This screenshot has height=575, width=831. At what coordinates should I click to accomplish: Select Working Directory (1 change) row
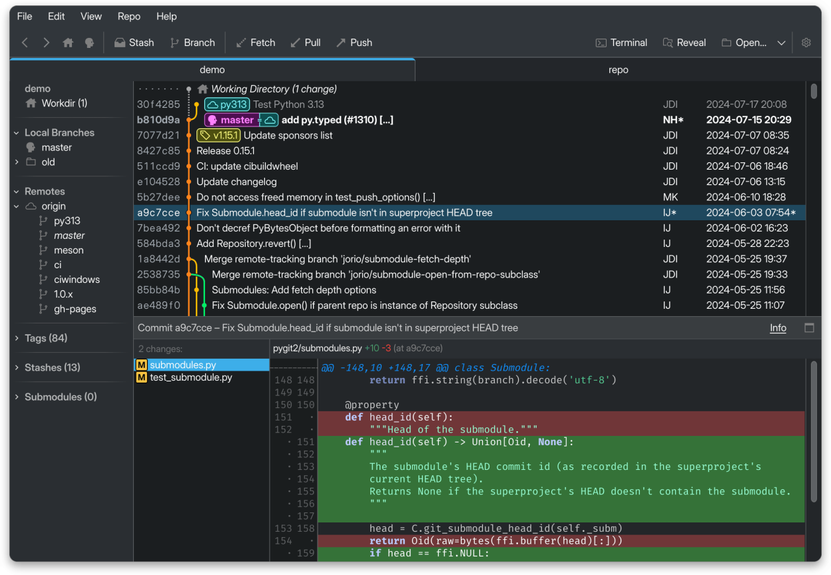click(470, 89)
